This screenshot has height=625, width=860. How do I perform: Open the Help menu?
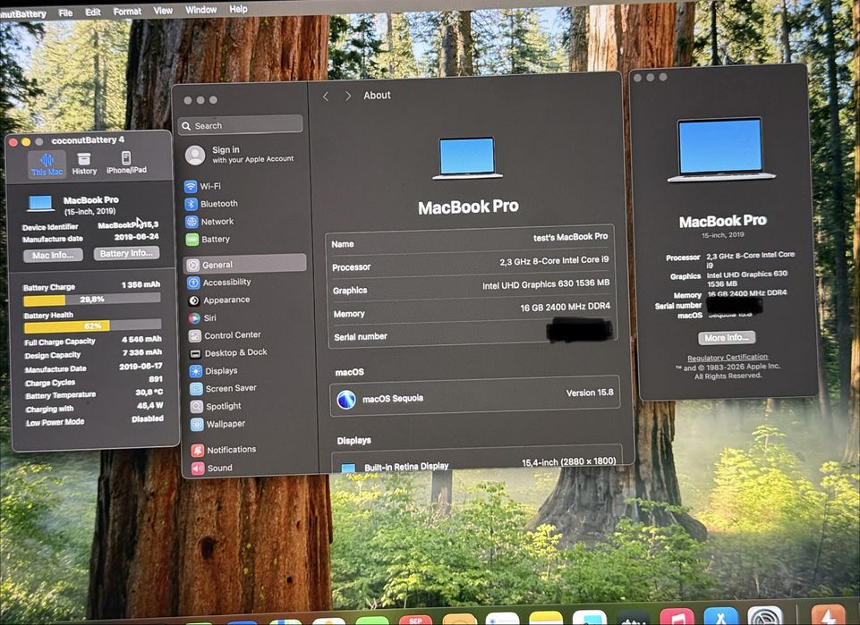click(238, 9)
